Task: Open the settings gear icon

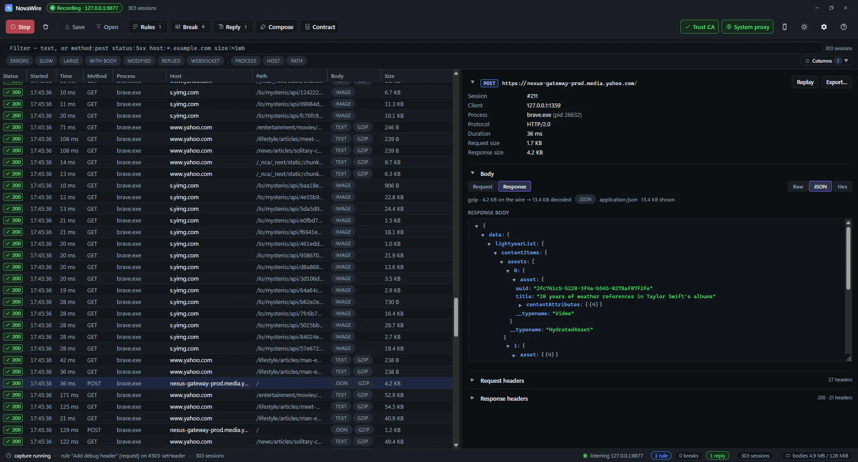Action: click(x=824, y=27)
